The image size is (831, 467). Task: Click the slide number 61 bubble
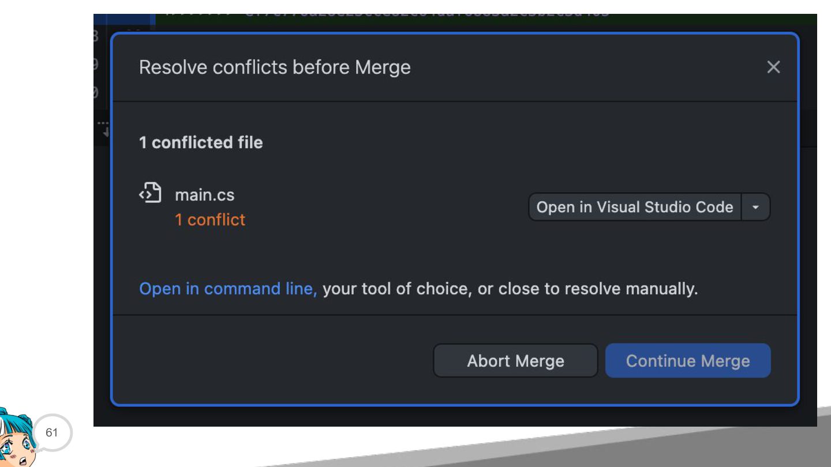click(x=52, y=432)
